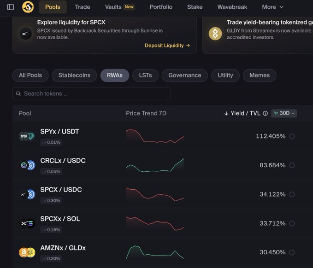Image resolution: width=313 pixels, height=268 pixels.
Task: Click the CRCLx / USDC token pair icon
Action: [x=27, y=165]
